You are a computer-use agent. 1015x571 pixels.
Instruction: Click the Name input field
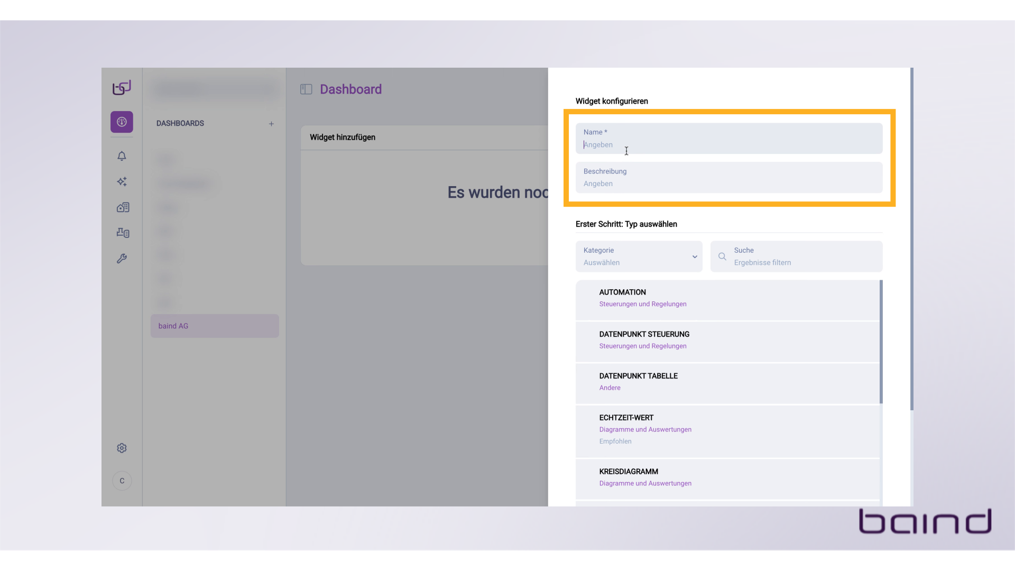(728, 139)
